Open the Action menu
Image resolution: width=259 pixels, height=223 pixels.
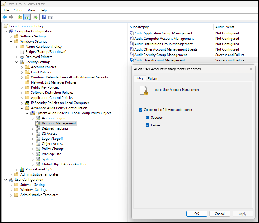point(18,10)
